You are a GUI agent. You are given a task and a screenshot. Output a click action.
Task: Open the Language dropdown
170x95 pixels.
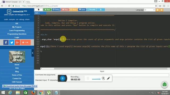149,10
